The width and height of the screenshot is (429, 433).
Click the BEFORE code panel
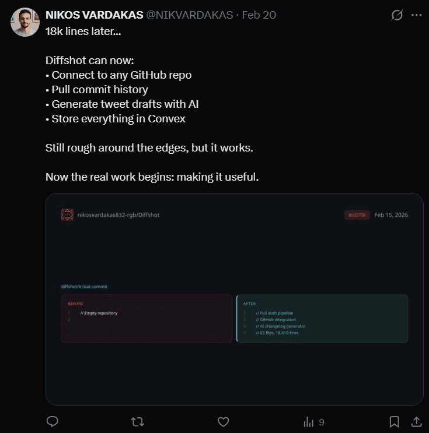147,318
